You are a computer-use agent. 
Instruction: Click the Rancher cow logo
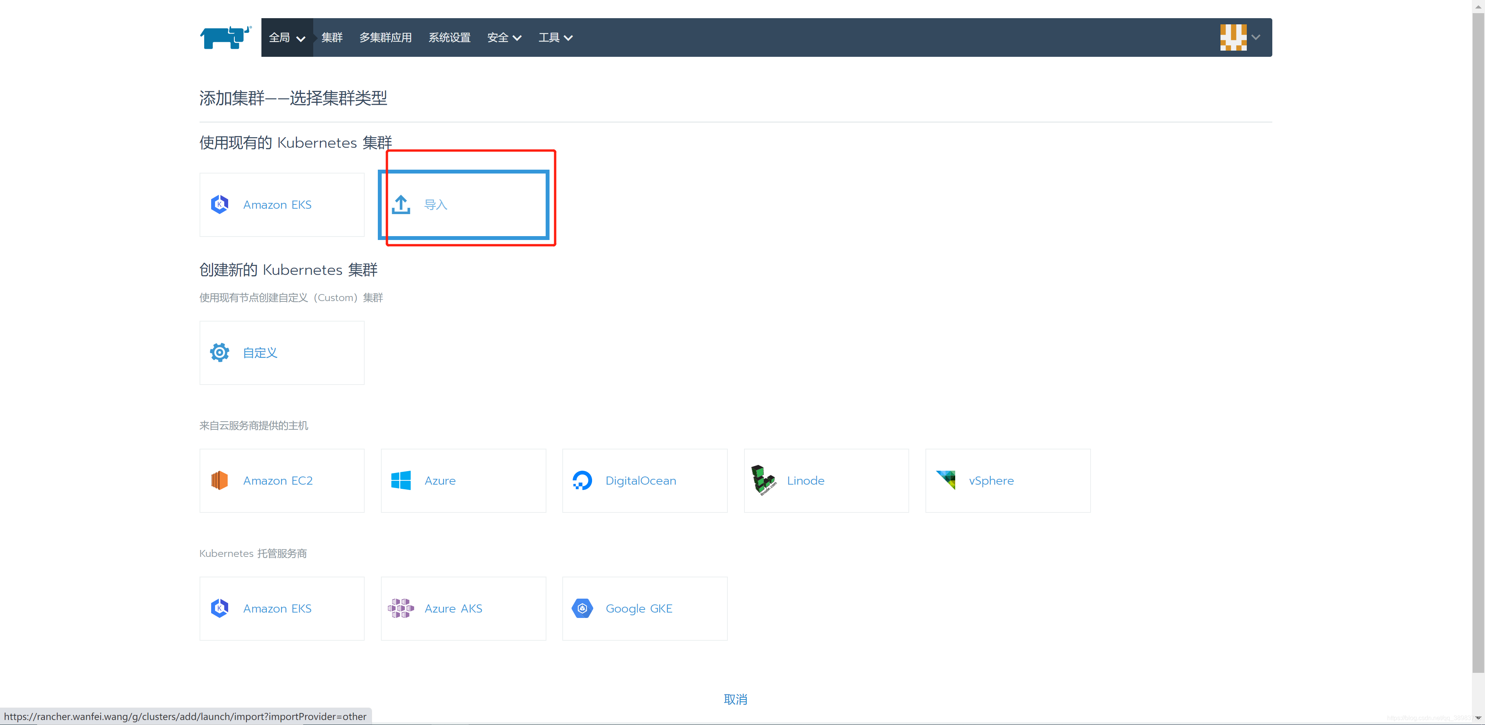225,37
